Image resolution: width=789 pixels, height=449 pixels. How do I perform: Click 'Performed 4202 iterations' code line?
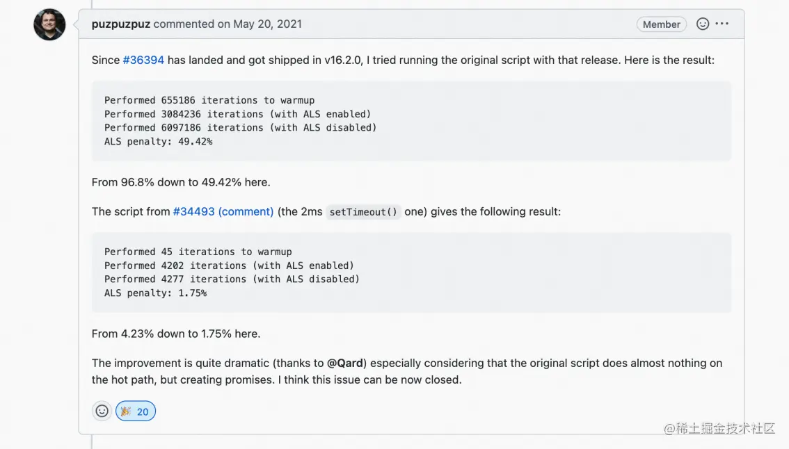[x=229, y=265]
